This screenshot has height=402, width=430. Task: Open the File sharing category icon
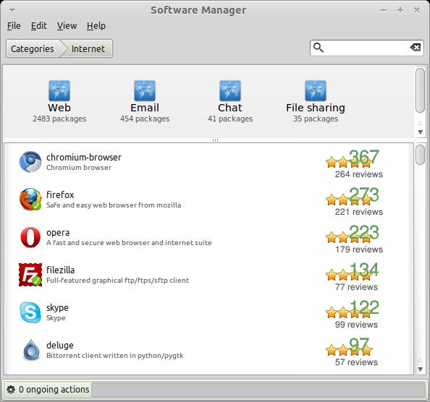tap(316, 90)
